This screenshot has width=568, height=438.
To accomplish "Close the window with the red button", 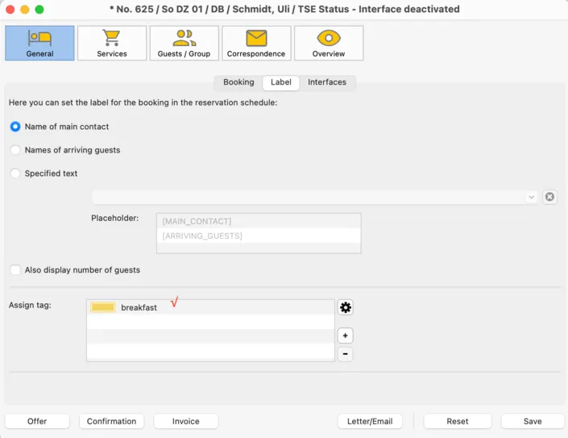I will (x=10, y=10).
